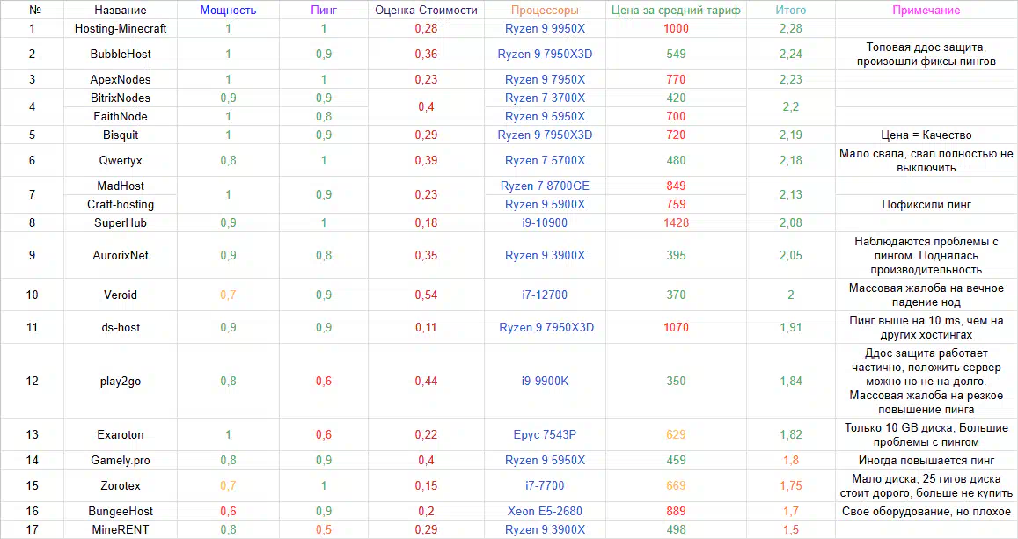Select the note Свое оборудование, но плохое
The width and height of the screenshot is (1018, 539).
pos(926,511)
